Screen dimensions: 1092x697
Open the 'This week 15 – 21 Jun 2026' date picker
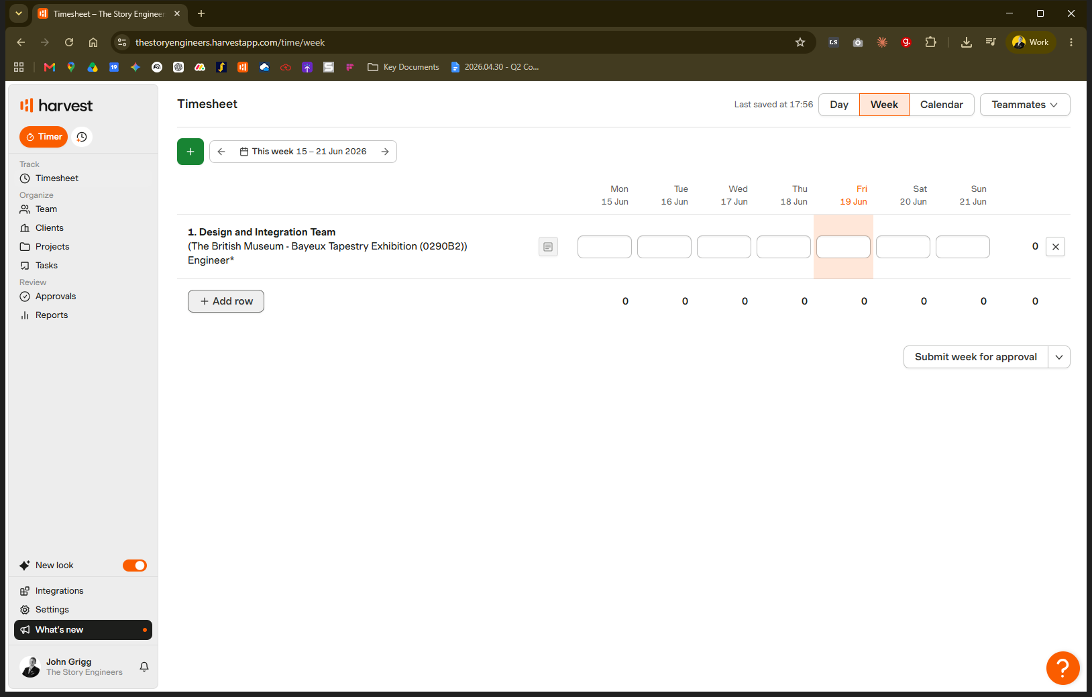(303, 152)
